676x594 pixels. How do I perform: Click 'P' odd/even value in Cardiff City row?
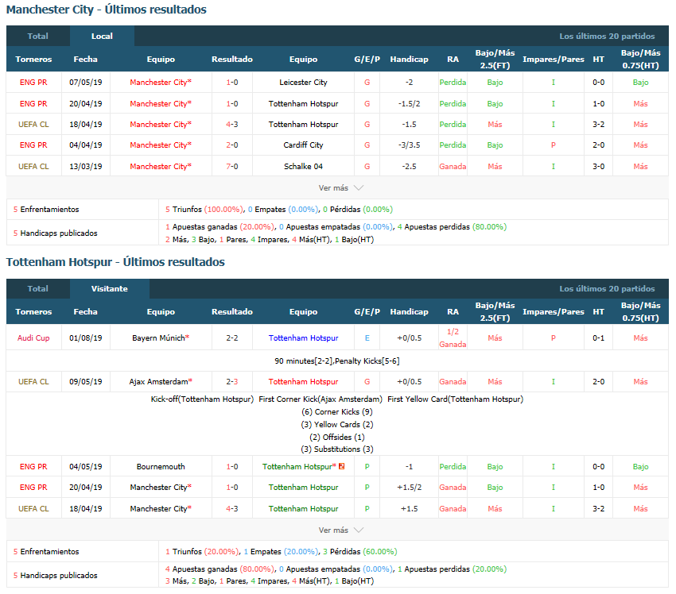(554, 145)
